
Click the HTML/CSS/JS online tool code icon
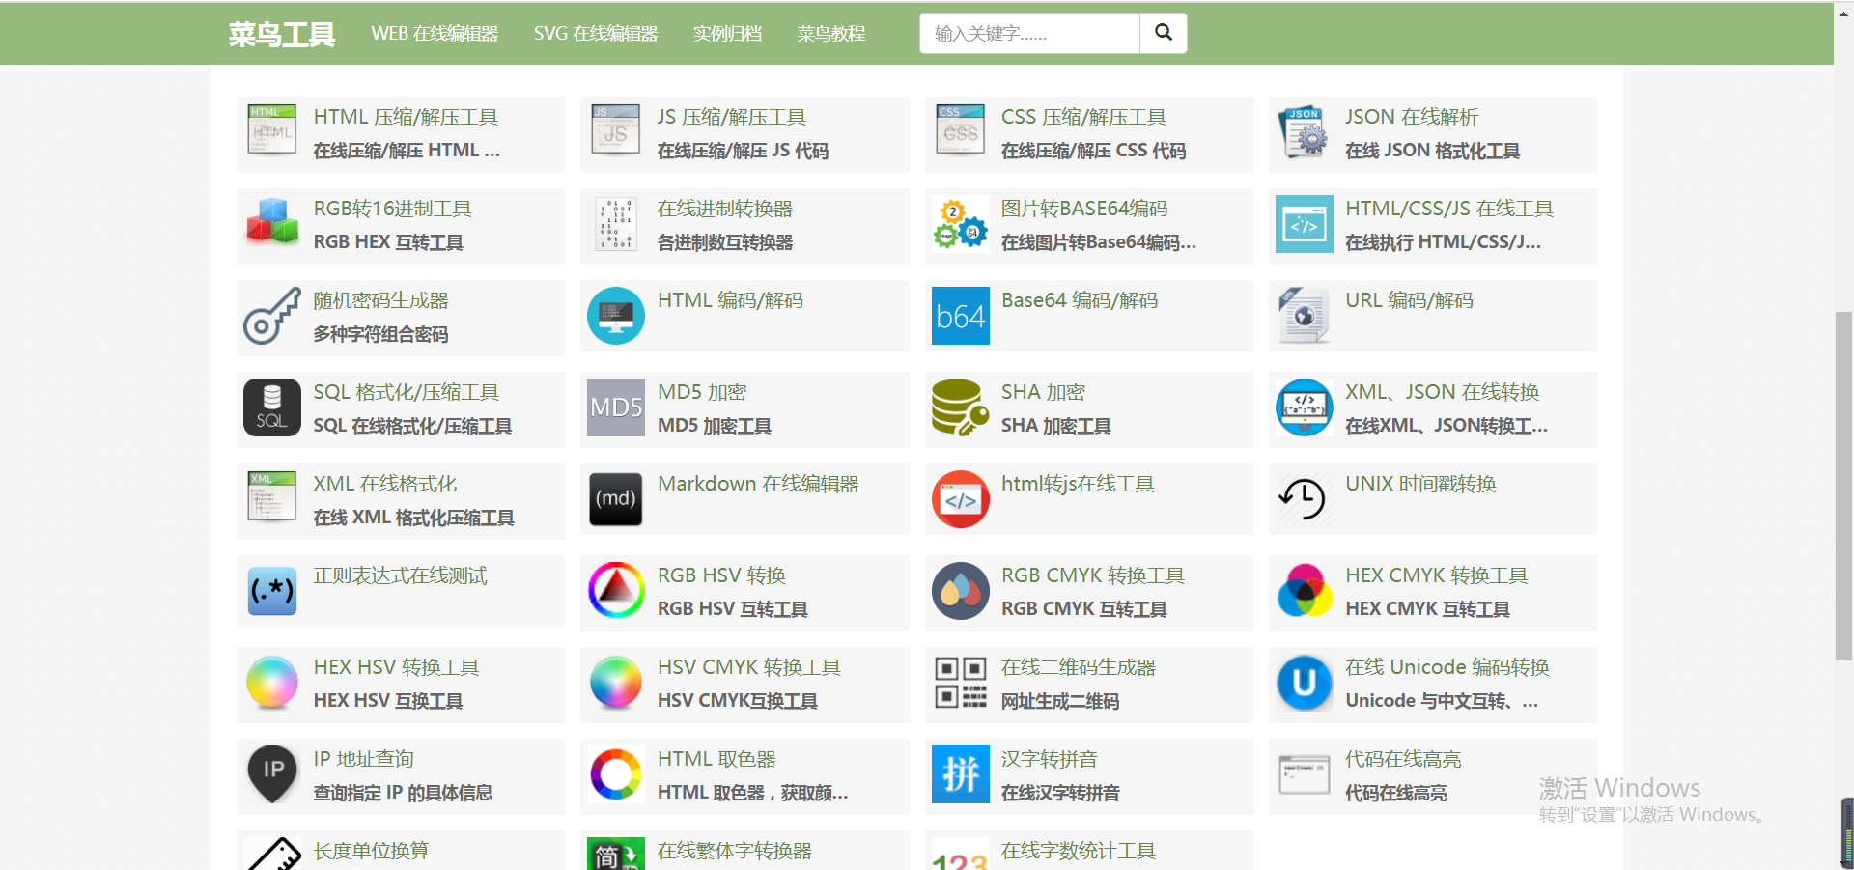point(1305,224)
